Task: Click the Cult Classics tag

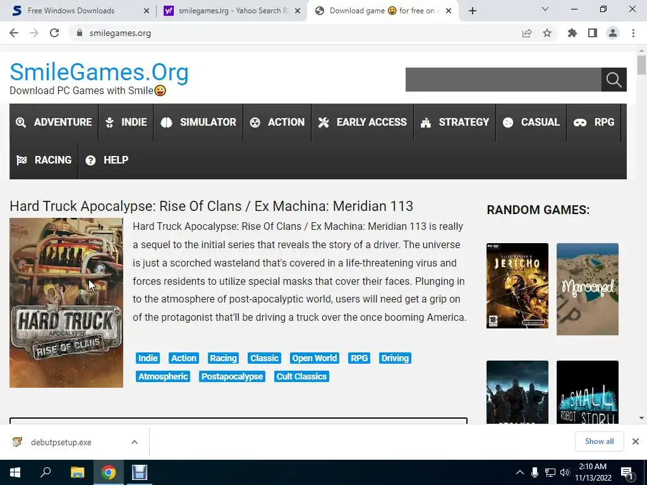Action: coord(301,376)
